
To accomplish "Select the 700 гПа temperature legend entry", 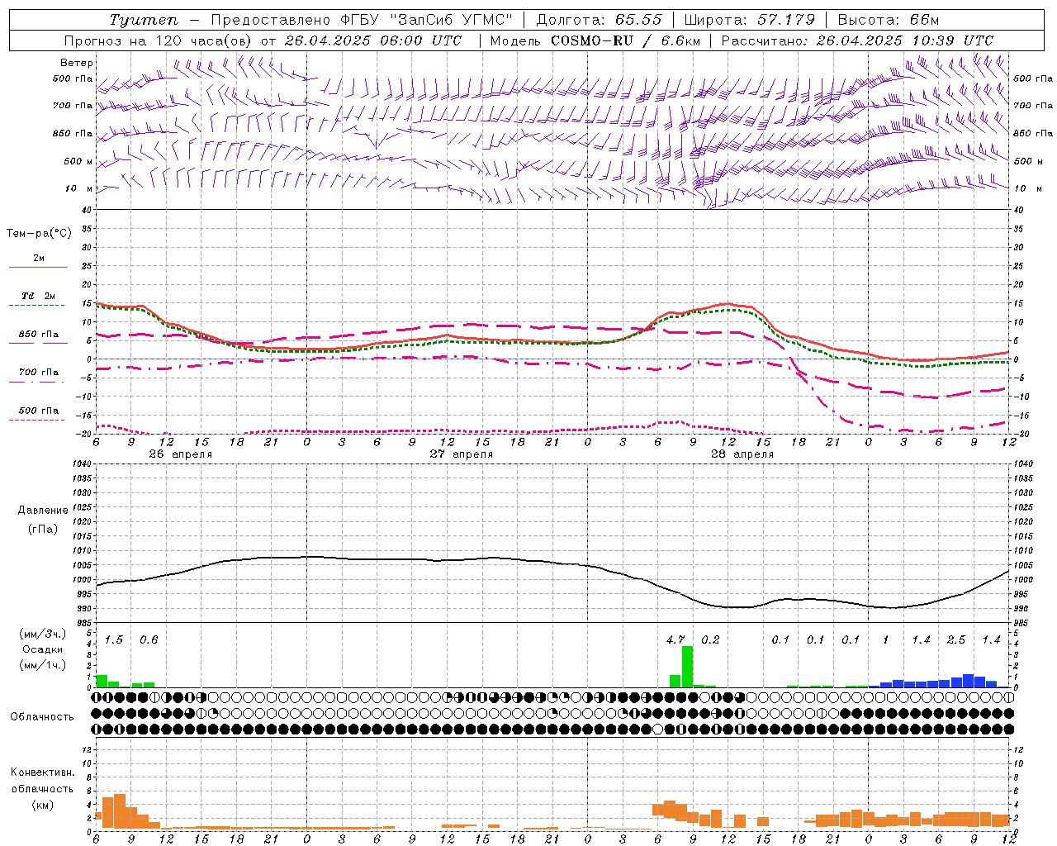I will [x=38, y=372].
